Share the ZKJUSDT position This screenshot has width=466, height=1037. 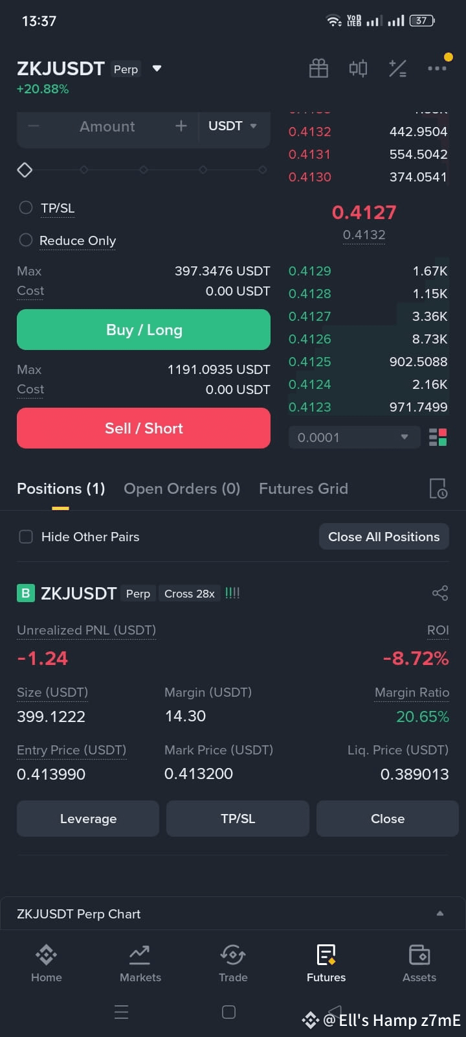pyautogui.click(x=439, y=593)
